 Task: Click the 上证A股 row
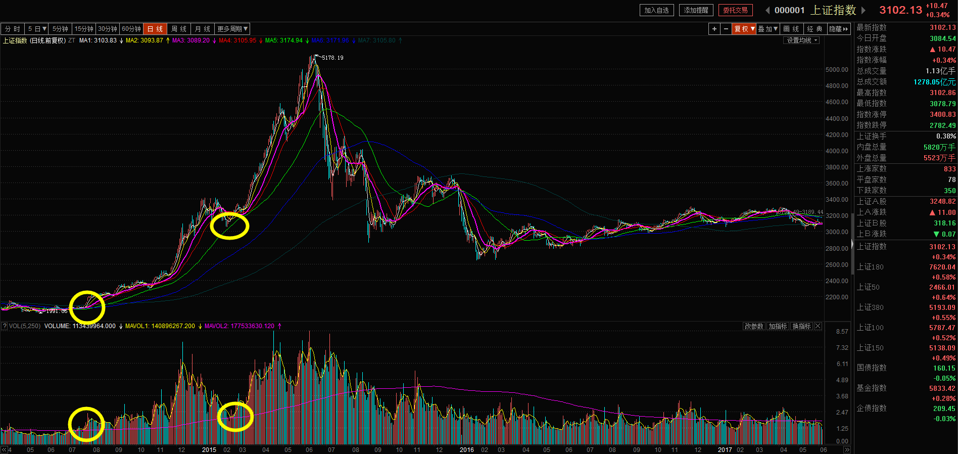pyautogui.click(x=906, y=202)
